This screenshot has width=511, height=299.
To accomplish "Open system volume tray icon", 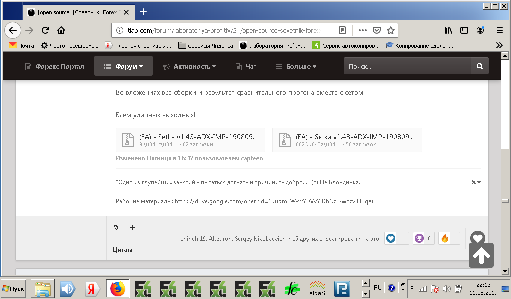I will 447,288.
